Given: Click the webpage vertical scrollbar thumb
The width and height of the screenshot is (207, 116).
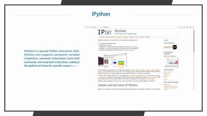Looking at the screenshot, I should tap(194, 41).
